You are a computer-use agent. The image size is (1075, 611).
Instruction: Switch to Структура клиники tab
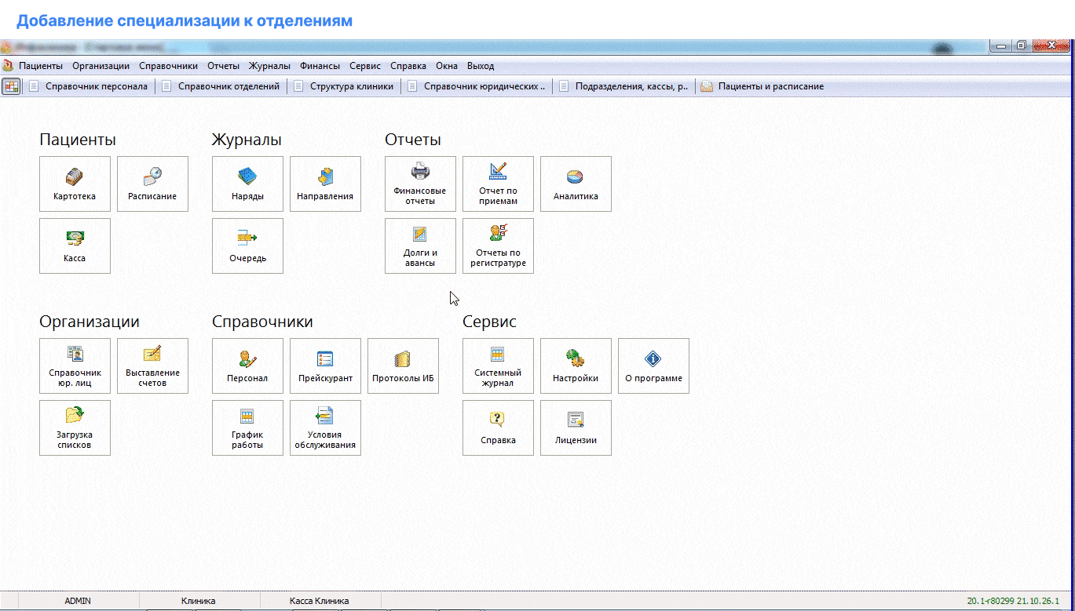point(351,86)
